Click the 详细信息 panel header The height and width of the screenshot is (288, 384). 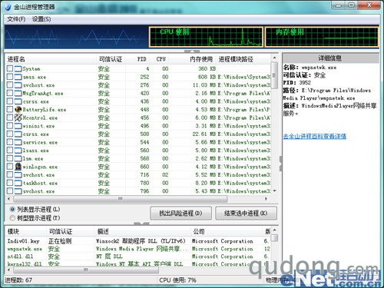pos(330,58)
